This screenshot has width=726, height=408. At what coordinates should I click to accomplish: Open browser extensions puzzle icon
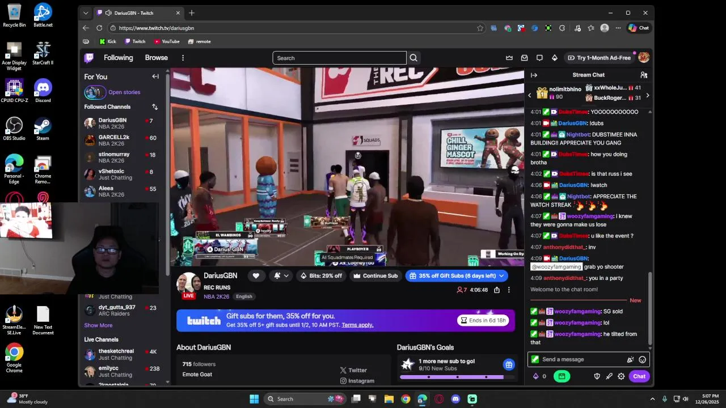[562, 28]
